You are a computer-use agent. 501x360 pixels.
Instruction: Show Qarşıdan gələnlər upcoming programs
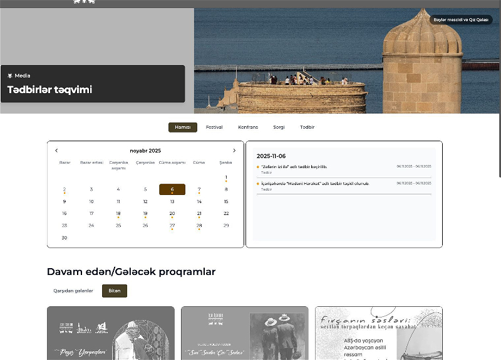[x=73, y=291]
